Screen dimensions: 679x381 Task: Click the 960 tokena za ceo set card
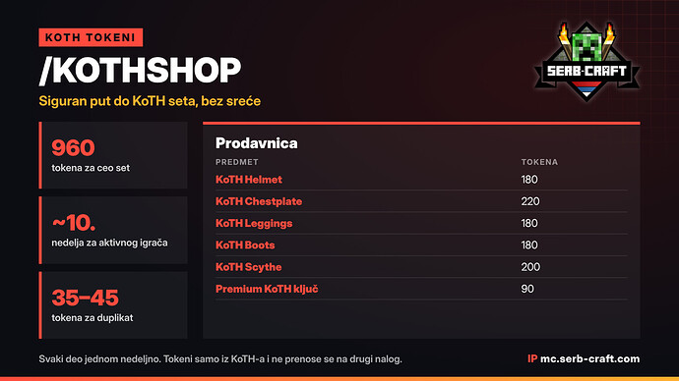(113, 155)
